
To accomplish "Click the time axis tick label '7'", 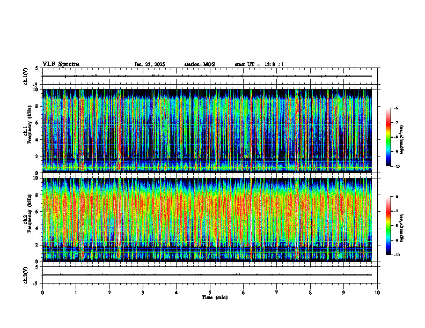I will (x=277, y=293).
